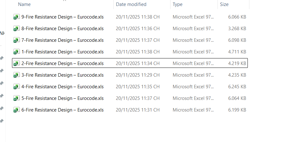Select file name 8-Fire Resistance Design – Eurocode.xls
The width and height of the screenshot is (292, 142).
click(x=63, y=29)
